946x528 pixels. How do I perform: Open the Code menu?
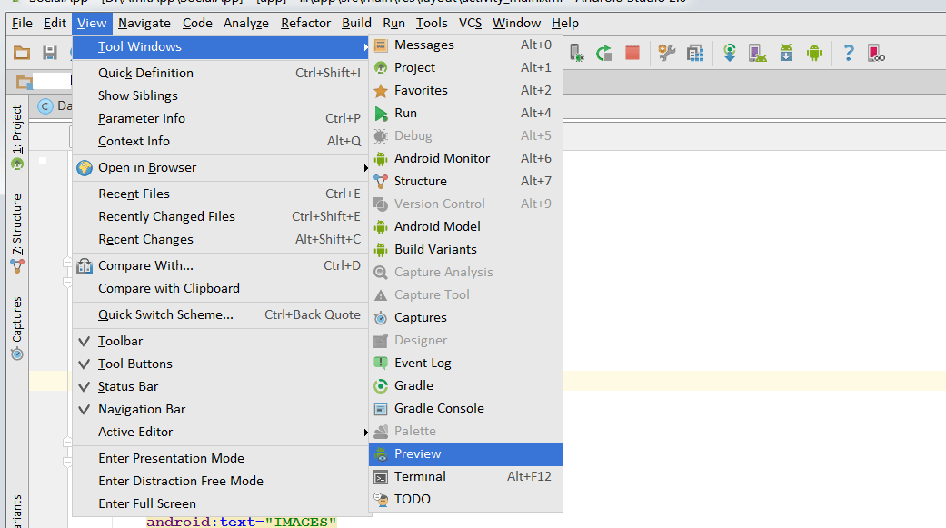pyautogui.click(x=197, y=23)
